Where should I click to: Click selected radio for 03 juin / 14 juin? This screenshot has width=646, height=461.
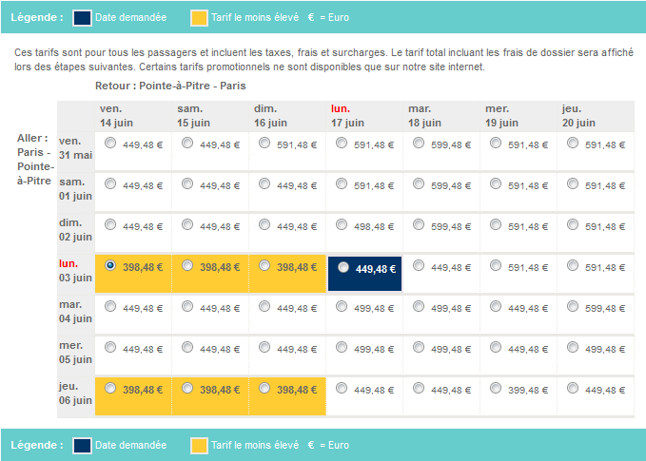(x=110, y=265)
